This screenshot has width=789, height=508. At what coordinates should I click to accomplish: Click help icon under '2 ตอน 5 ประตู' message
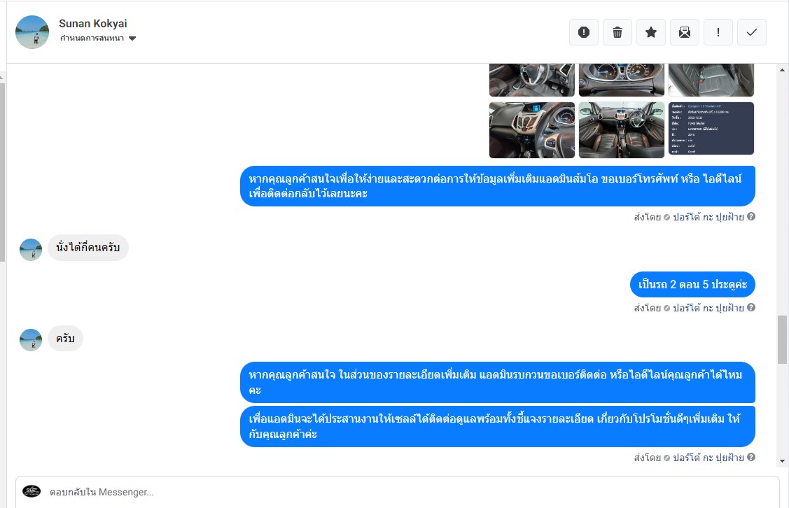750,307
